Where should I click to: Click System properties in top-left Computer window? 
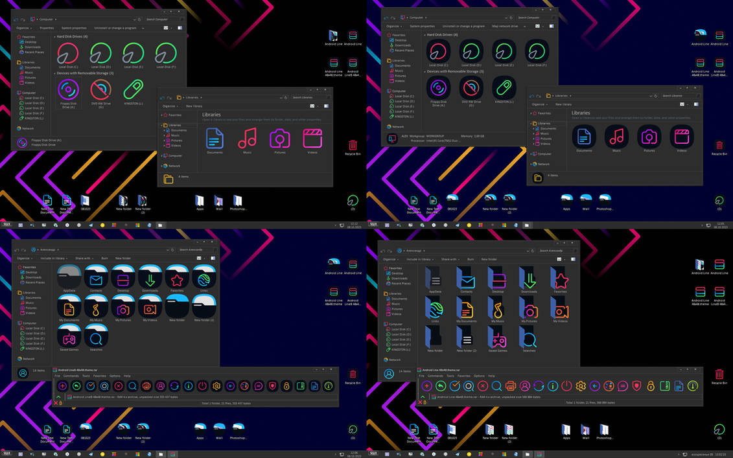[74, 28]
